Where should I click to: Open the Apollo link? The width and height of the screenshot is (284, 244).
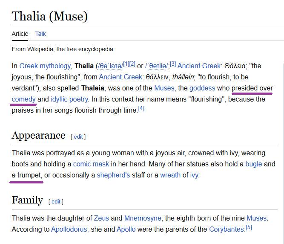click(126, 229)
